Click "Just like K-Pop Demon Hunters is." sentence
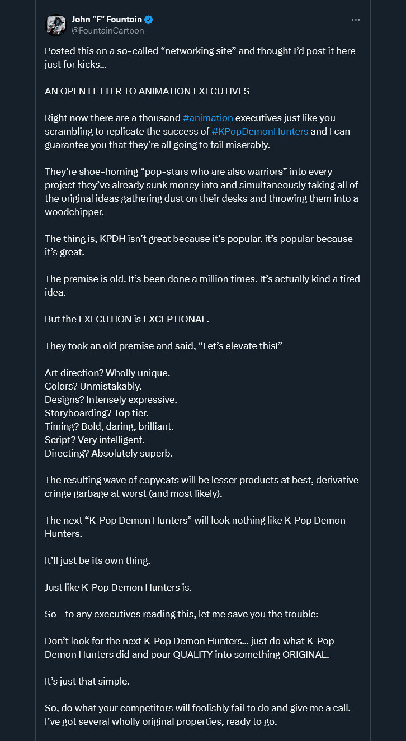406x741 pixels. pos(118,587)
